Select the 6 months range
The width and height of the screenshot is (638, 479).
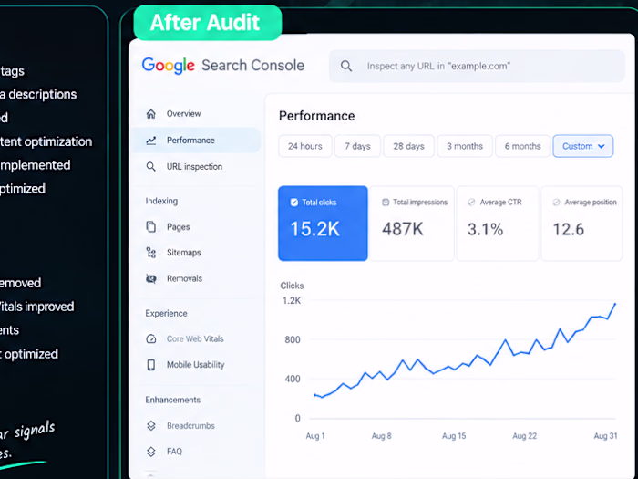click(523, 146)
